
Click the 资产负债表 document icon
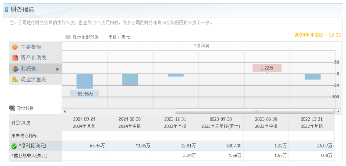coord(15,58)
